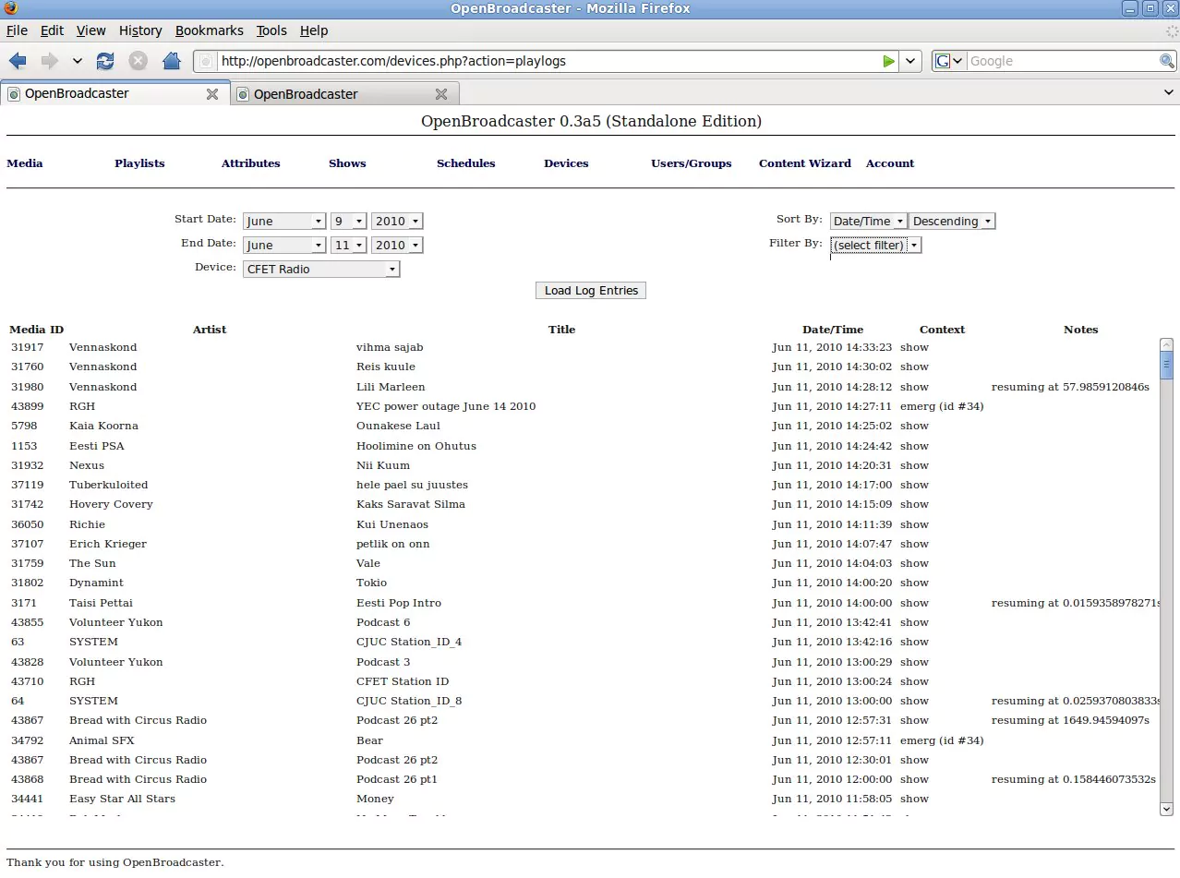Open the Users/Groups navigation link
This screenshot has width=1180, height=878.
691,163
